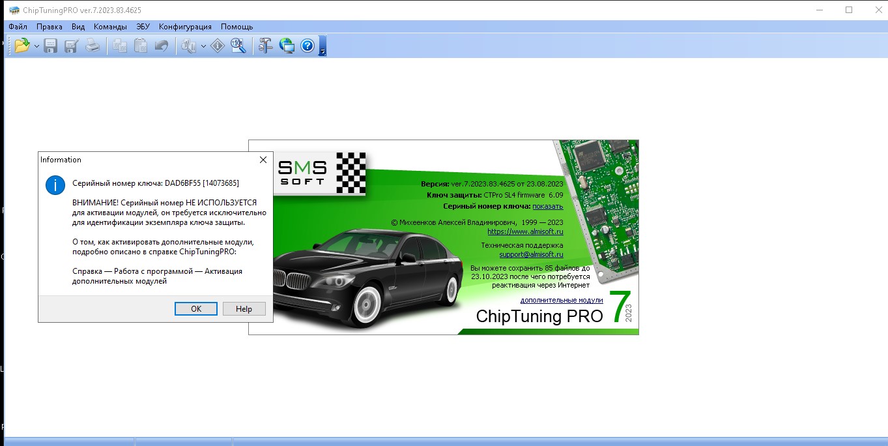Open settings with hammer and wrench icon

coord(265,46)
